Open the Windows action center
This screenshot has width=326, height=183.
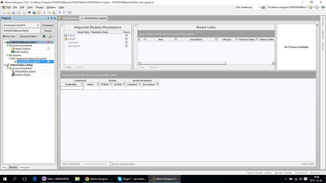pyautogui.click(x=306, y=179)
